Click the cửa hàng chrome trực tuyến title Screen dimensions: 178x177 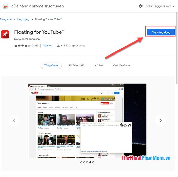[38, 6]
